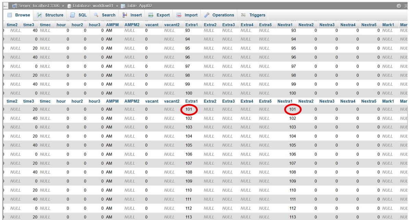410x220 pixels.
Task: Click the circled 101 value under Nextra1
Action: point(292,109)
